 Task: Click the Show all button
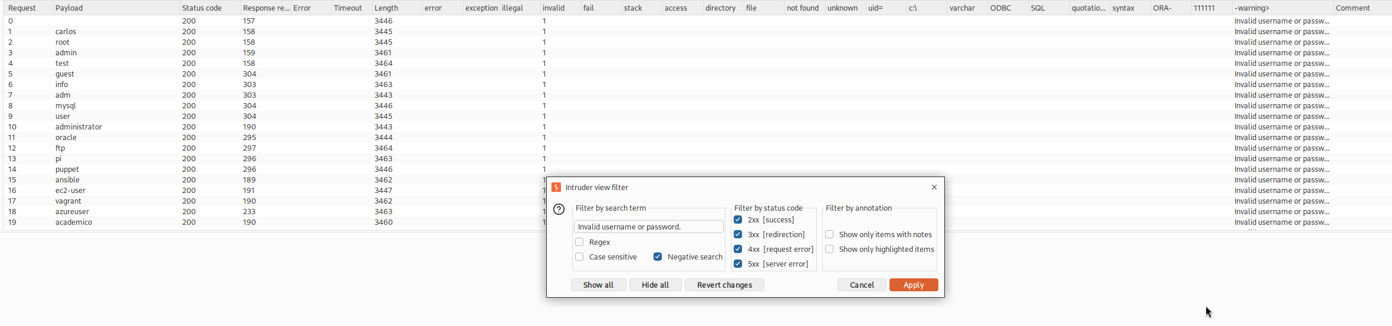click(598, 285)
